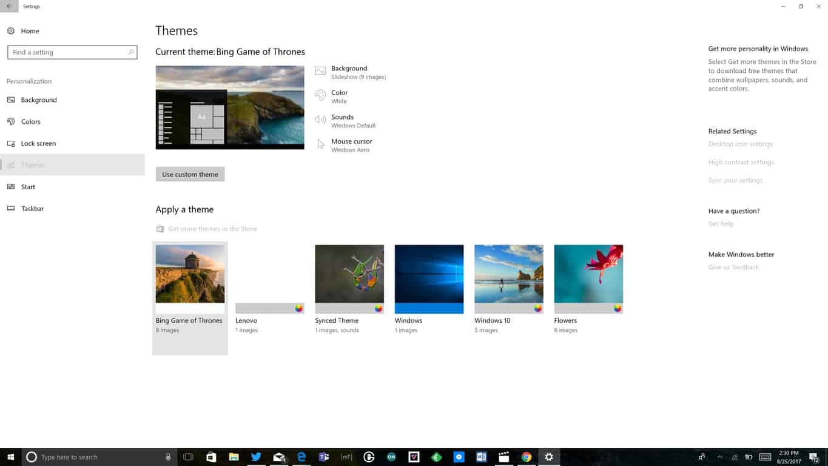Open Home via the gear icon
Viewport: 828px width, 466px height.
point(11,31)
